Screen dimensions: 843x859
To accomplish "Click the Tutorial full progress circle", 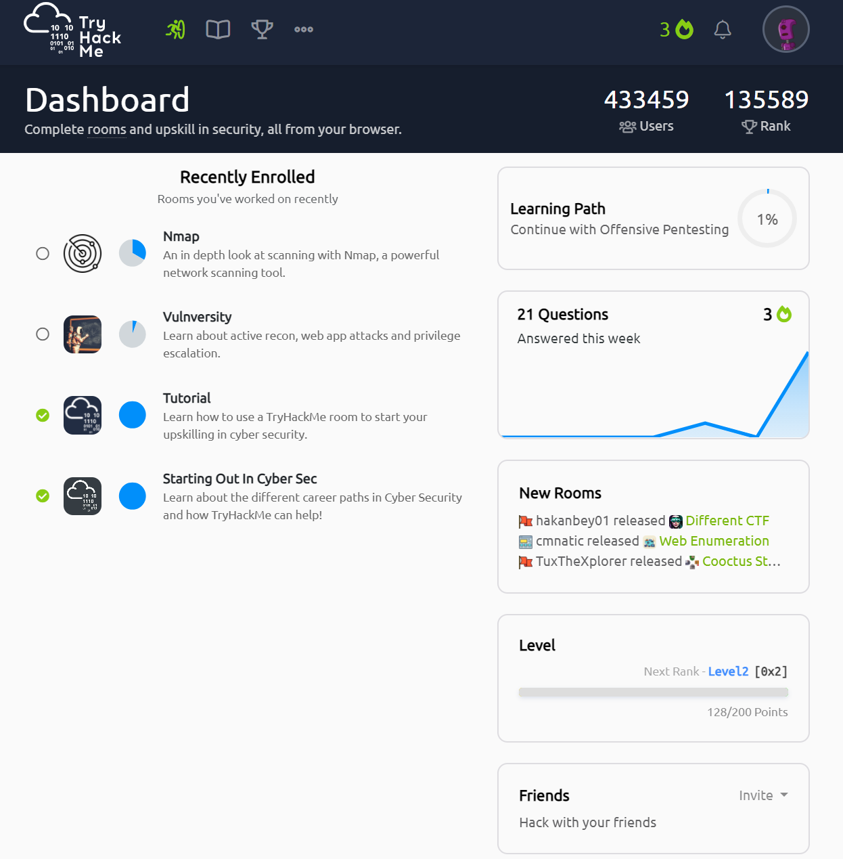I will pyautogui.click(x=133, y=415).
